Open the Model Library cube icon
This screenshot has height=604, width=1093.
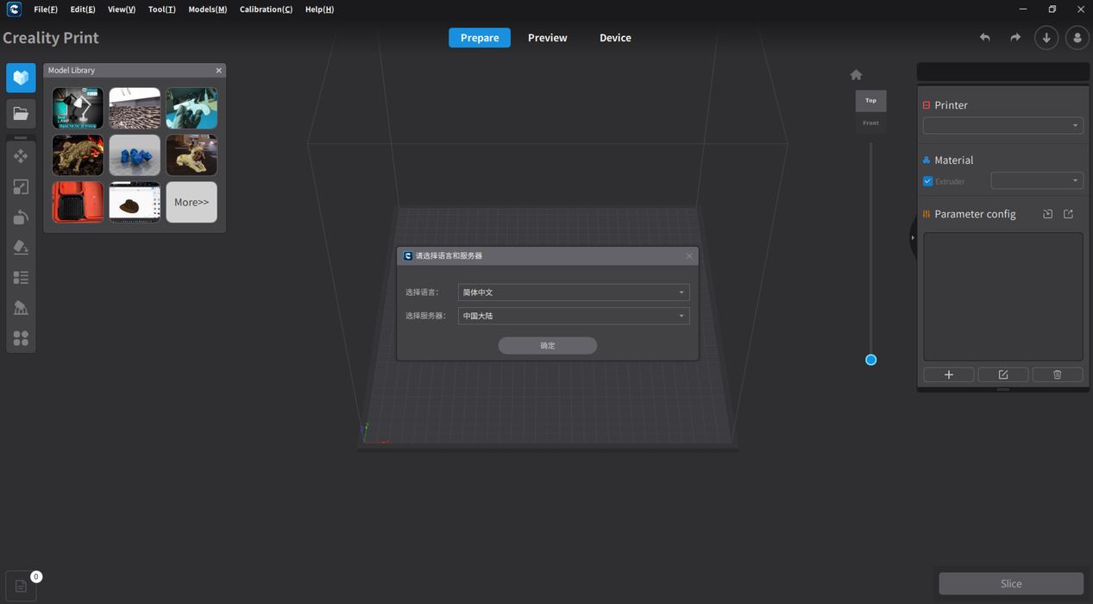coord(21,78)
